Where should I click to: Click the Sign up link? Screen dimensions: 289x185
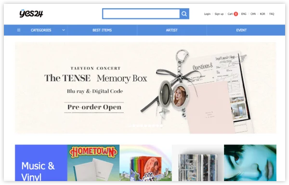219,14
